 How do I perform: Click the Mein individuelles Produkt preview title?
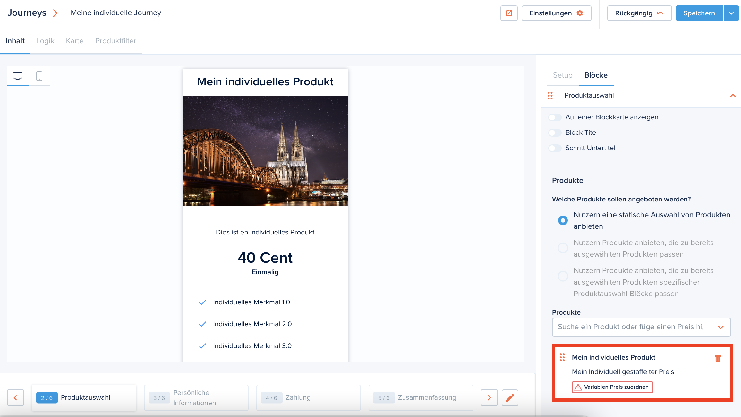(x=265, y=82)
